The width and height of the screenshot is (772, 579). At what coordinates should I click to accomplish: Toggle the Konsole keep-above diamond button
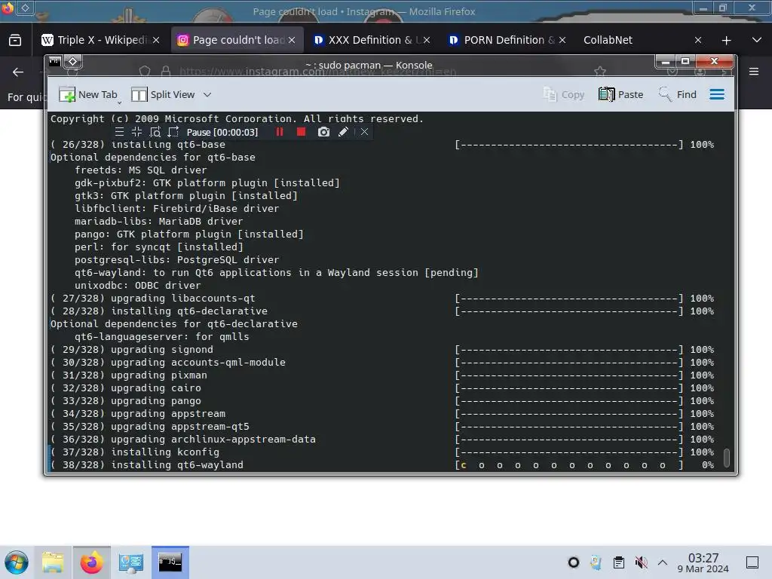click(x=73, y=62)
